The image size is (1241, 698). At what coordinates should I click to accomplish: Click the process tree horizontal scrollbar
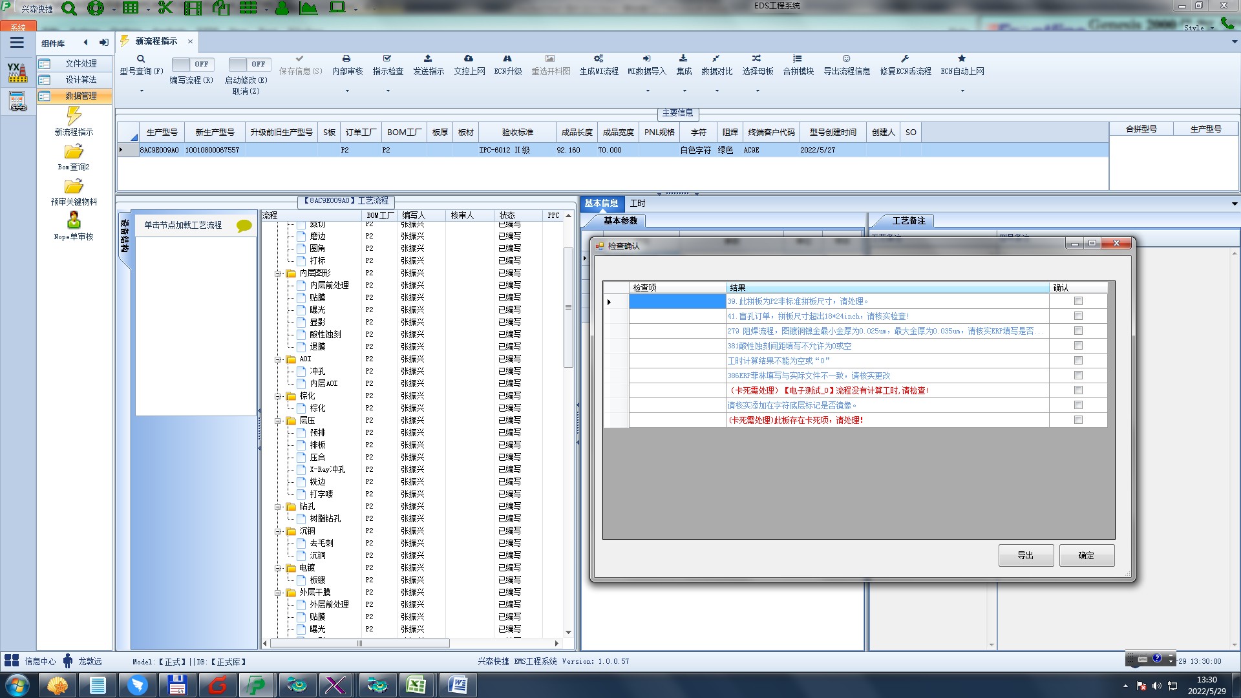tap(359, 643)
